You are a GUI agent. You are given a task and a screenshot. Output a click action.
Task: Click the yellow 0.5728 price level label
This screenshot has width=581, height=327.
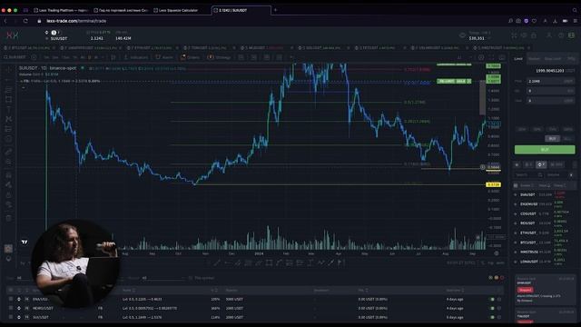pyautogui.click(x=493, y=184)
